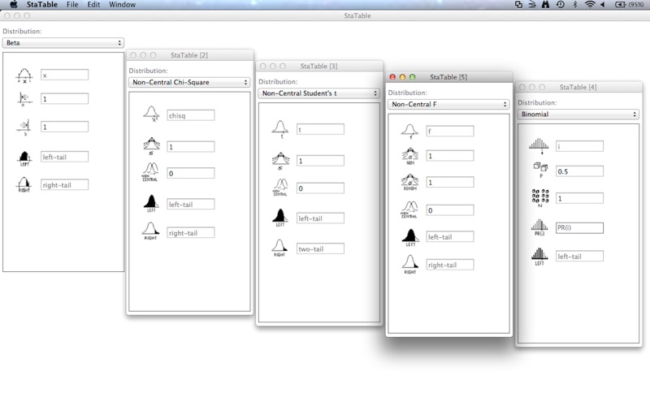Viewport: 650px width, 406px height.
Task: Click the LEFT histogram icon in Binomial window
Action: [539, 256]
